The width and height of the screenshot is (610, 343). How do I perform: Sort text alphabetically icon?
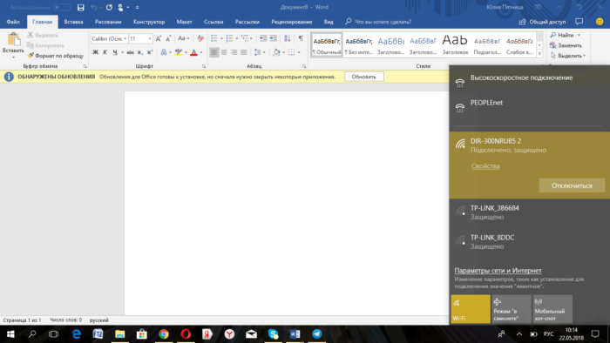287,38
